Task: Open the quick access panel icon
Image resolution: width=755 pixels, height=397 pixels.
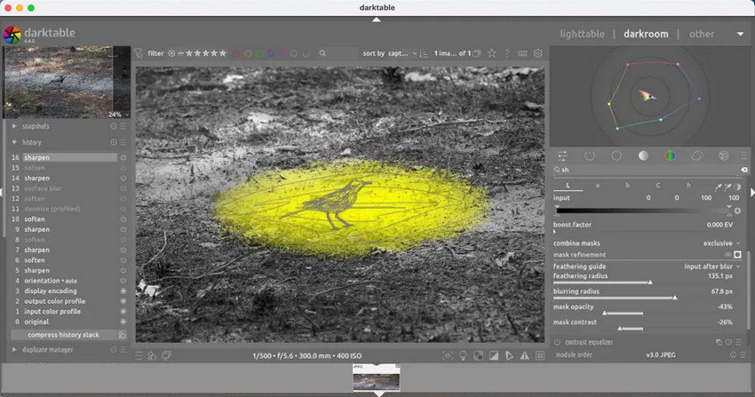Action: click(x=562, y=156)
